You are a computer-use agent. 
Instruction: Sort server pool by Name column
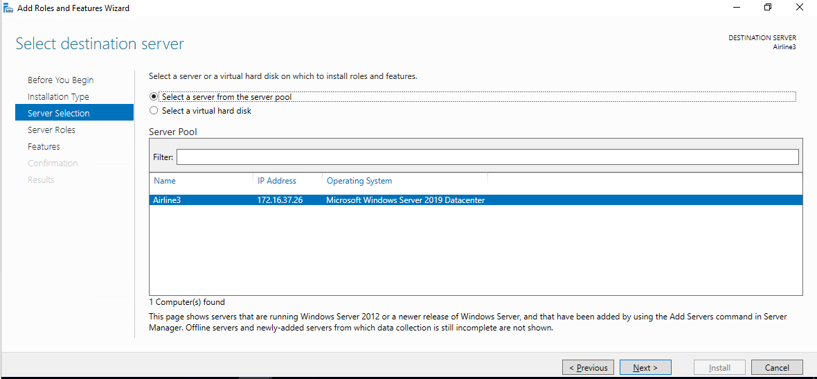201,181
